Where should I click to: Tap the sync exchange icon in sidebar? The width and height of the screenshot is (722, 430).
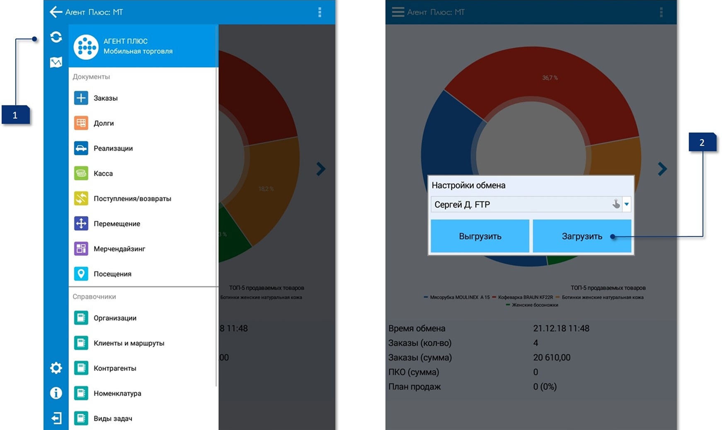(x=56, y=37)
